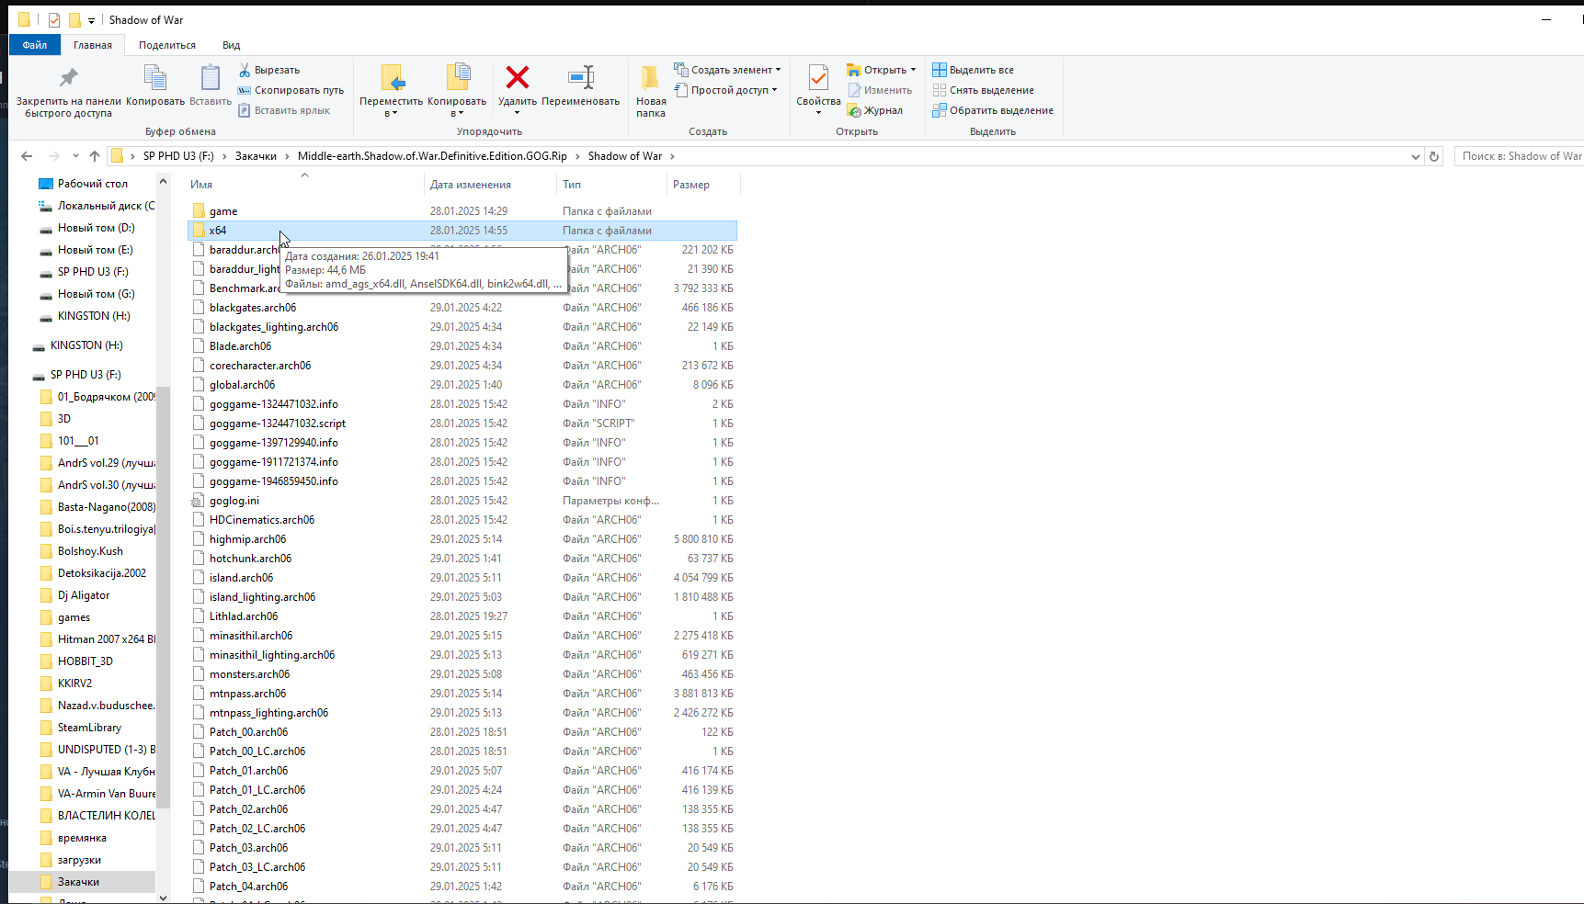
Task: Open the Файл menu tab
Action: (x=35, y=45)
